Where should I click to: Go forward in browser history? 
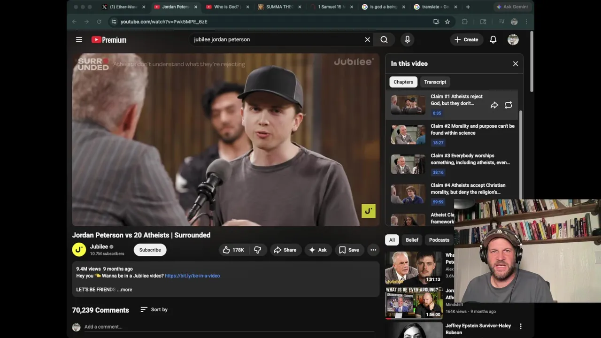(86, 22)
